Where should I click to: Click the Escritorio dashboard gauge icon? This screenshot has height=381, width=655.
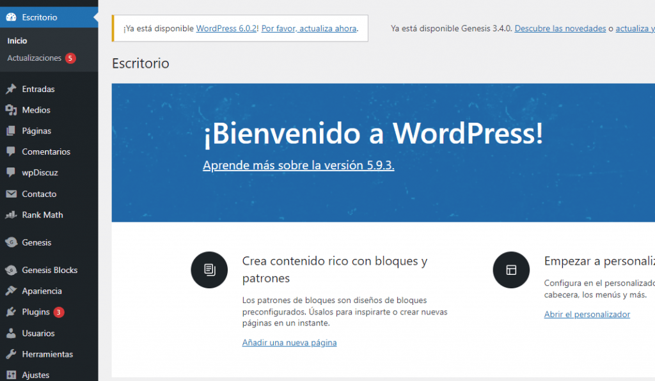(11, 17)
